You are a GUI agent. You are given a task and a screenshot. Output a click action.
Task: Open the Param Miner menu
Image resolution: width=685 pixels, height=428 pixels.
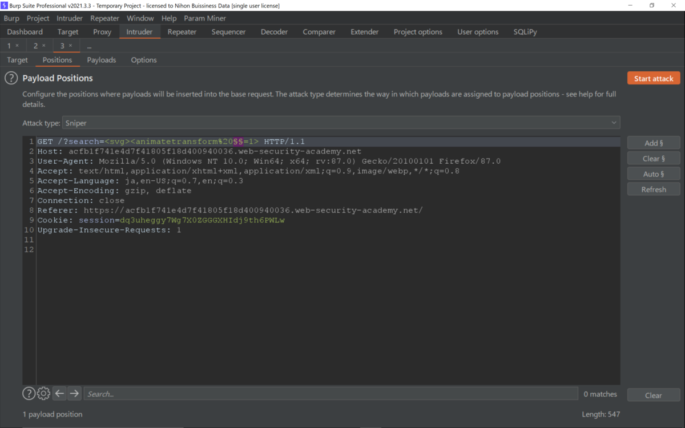[x=205, y=18]
